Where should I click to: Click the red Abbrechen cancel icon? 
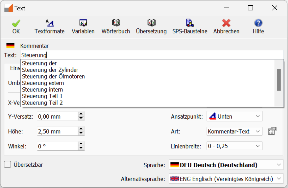point(226,23)
